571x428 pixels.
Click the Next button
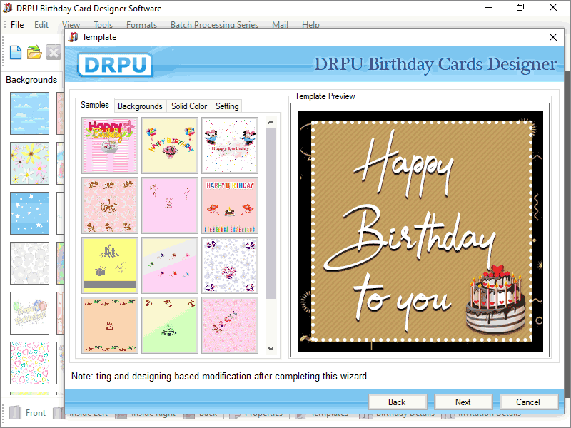[x=463, y=402]
